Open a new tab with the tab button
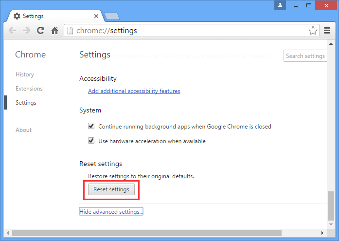The image size is (339, 241). click(x=112, y=16)
